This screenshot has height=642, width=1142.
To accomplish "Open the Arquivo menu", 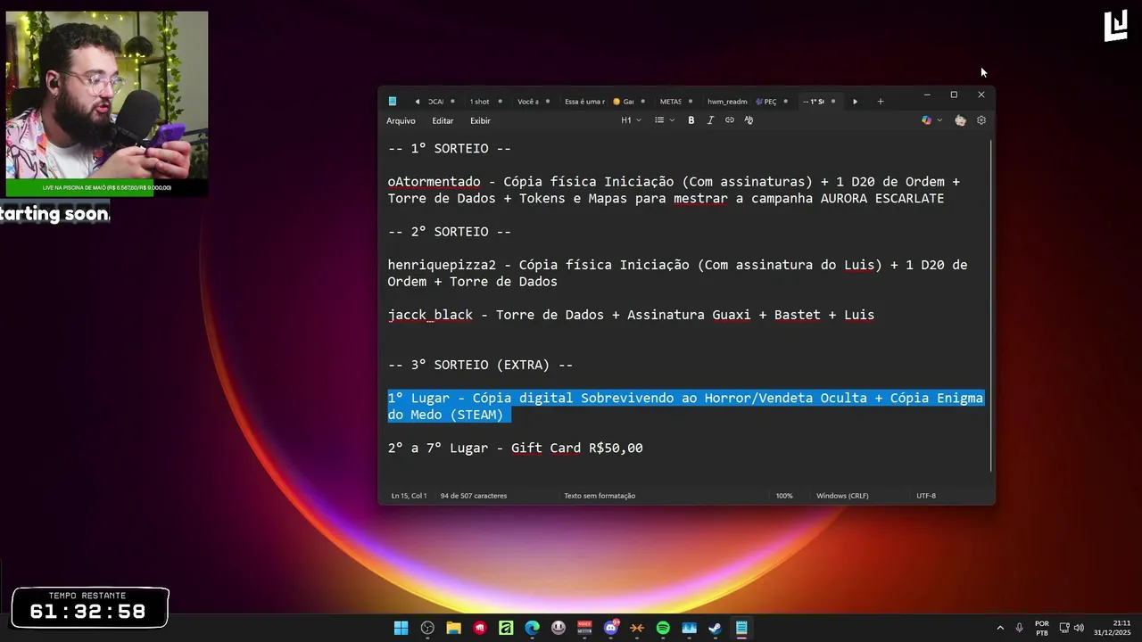I will point(401,120).
